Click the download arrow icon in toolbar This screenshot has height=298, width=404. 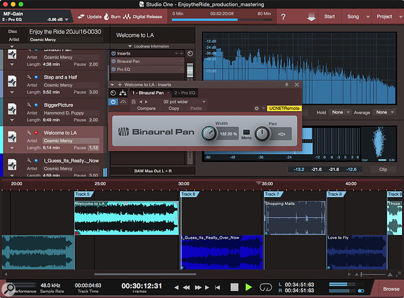pyautogui.click(x=311, y=17)
